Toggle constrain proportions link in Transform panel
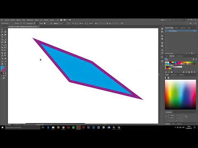The image size is (198, 148). (186, 116)
